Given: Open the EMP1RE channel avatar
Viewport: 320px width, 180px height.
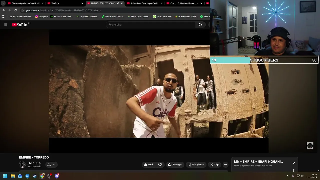Looking at the screenshot, I should [22, 164].
